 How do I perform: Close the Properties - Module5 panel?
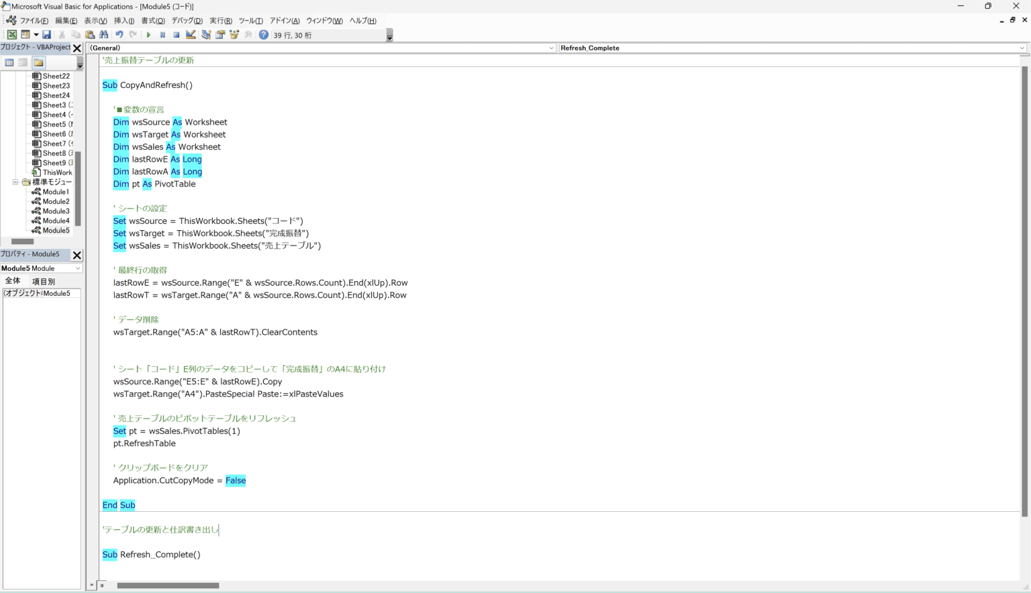(x=77, y=255)
